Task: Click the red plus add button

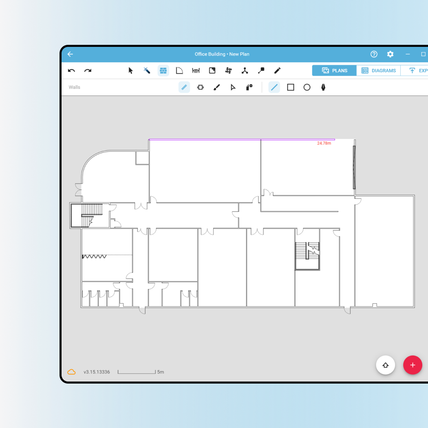Action: click(x=413, y=365)
